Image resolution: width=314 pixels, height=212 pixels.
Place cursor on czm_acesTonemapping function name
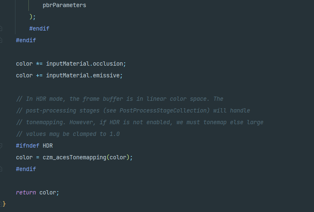tap(74, 158)
